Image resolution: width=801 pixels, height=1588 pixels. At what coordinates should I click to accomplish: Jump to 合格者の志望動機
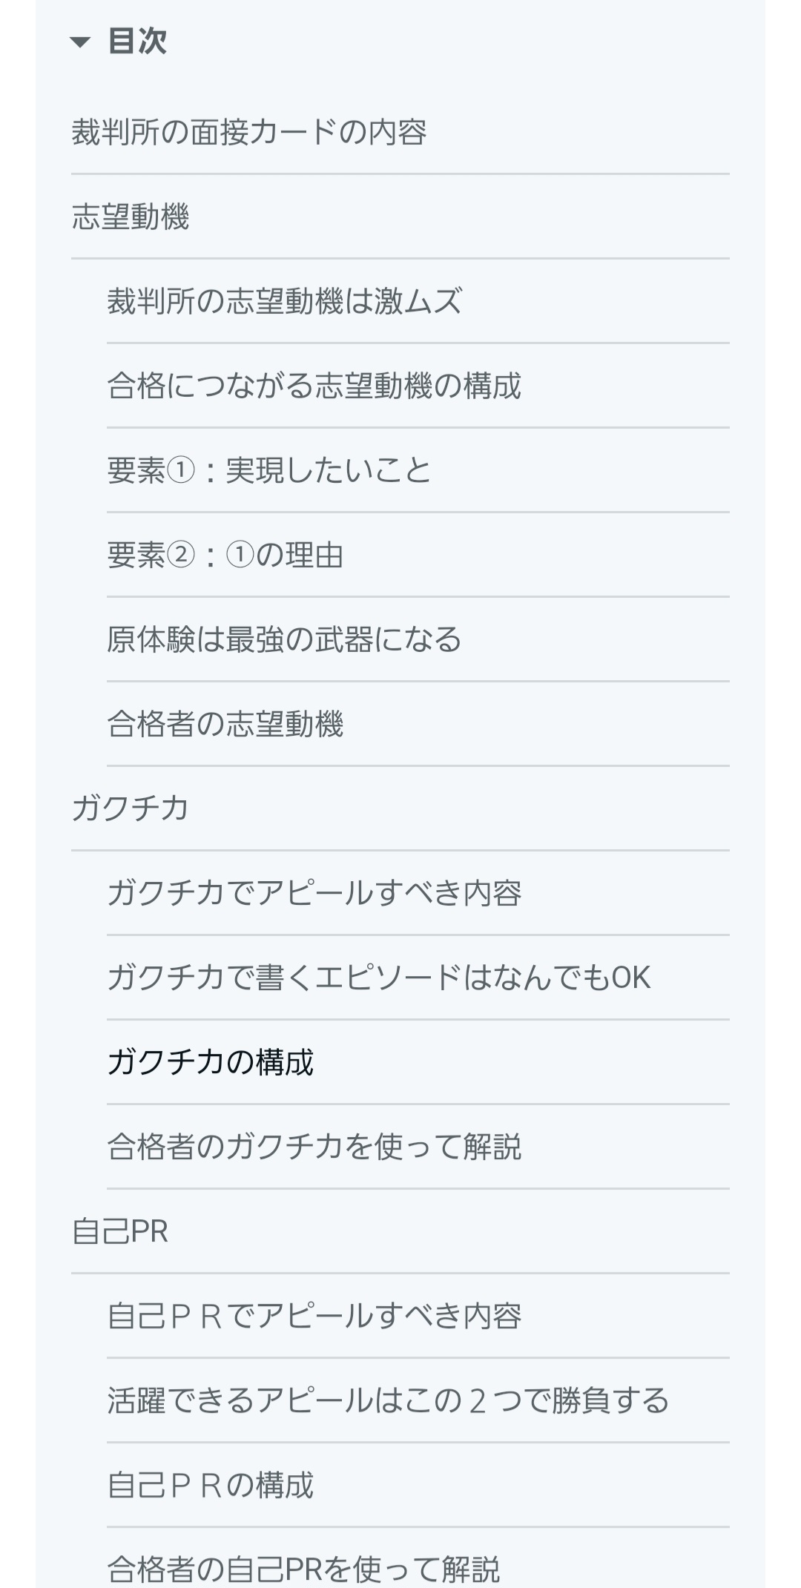[x=225, y=725]
